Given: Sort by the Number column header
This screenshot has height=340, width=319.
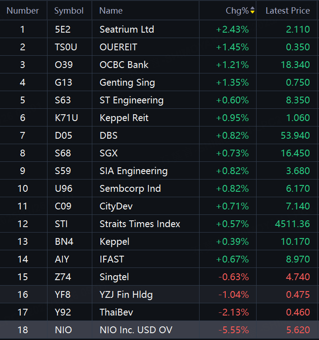Looking at the screenshot, I should pos(23,10).
